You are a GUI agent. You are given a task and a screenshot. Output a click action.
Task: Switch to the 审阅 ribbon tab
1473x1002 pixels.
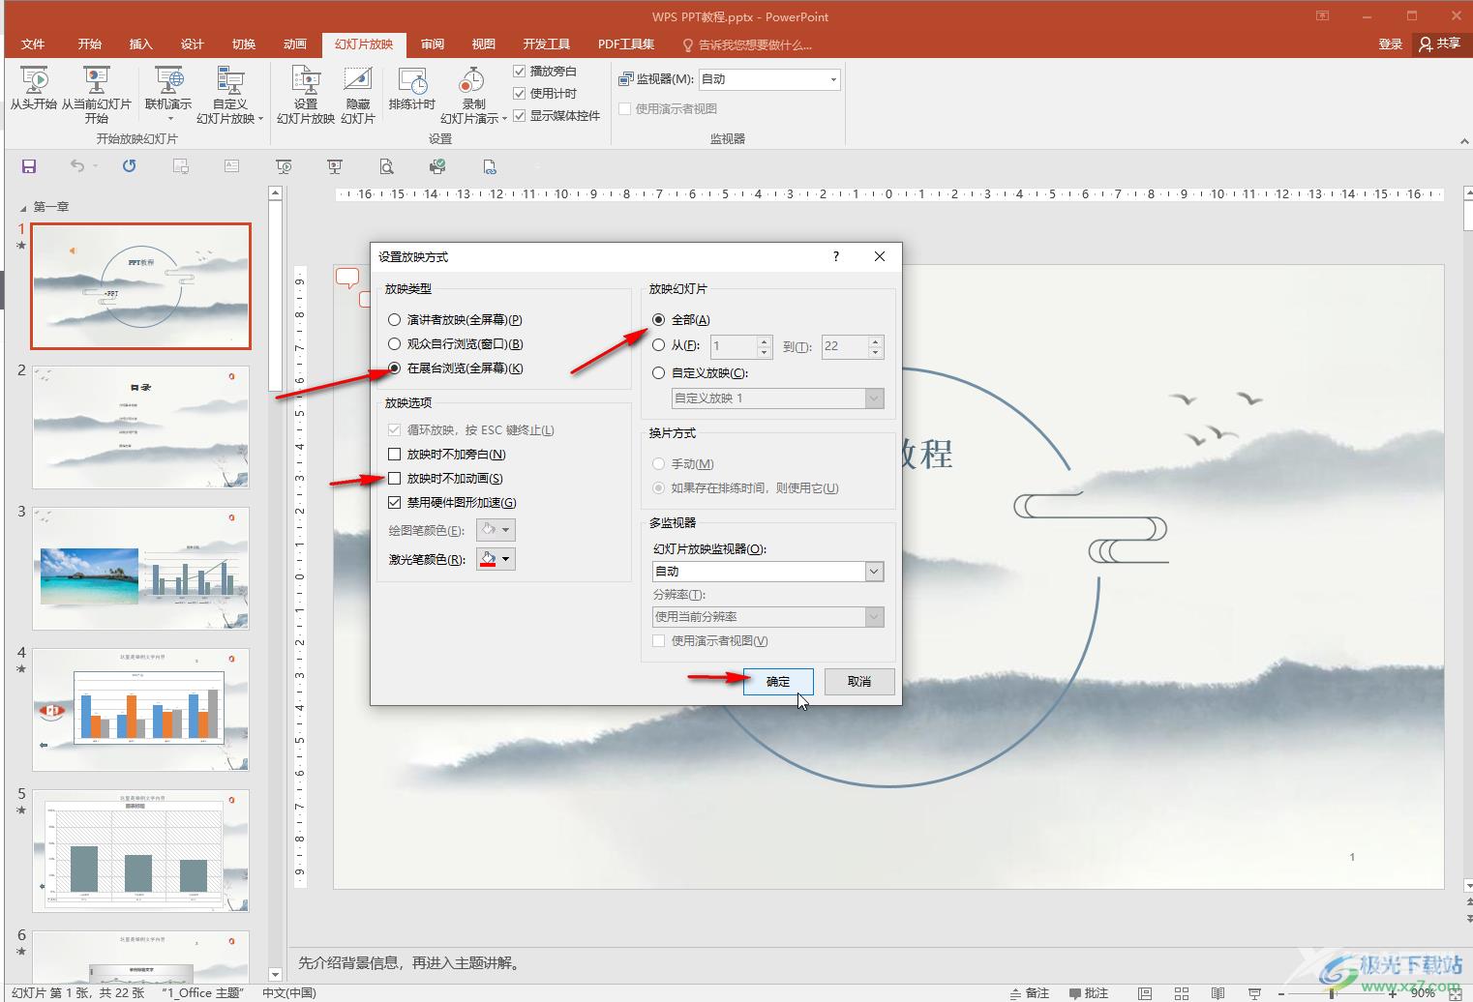click(x=433, y=44)
